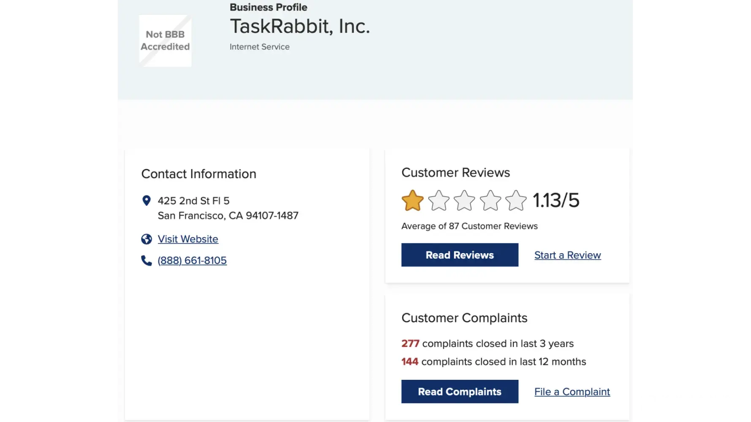Click the Not BBB Accredited badge
751x422 pixels.
[165, 41]
